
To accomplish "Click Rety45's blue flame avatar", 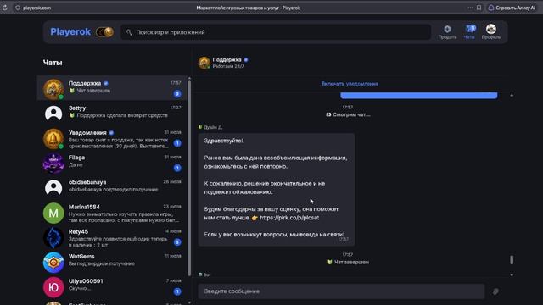I will tap(53, 237).
